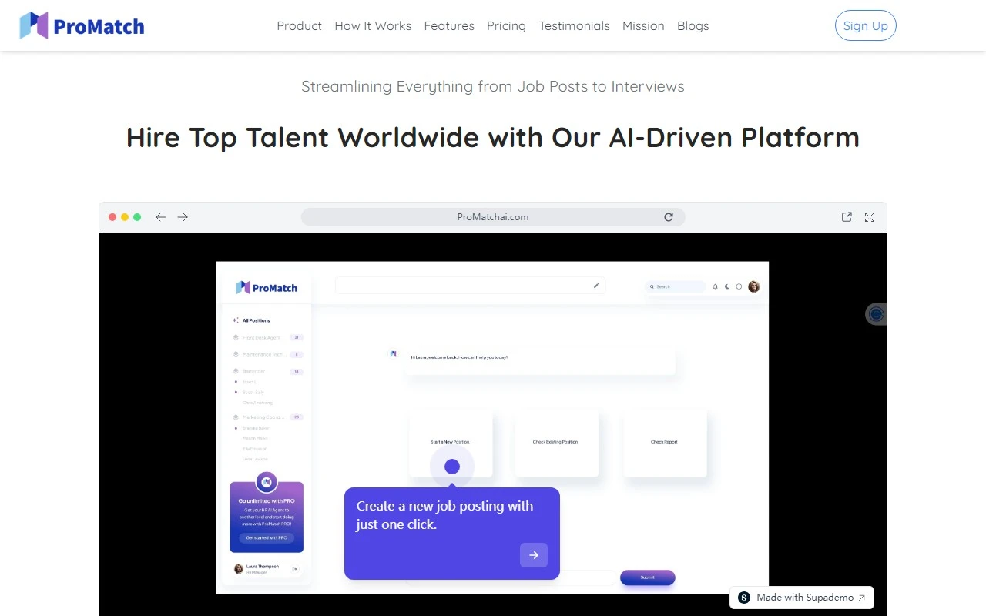Select the Check Report card

[x=664, y=443]
